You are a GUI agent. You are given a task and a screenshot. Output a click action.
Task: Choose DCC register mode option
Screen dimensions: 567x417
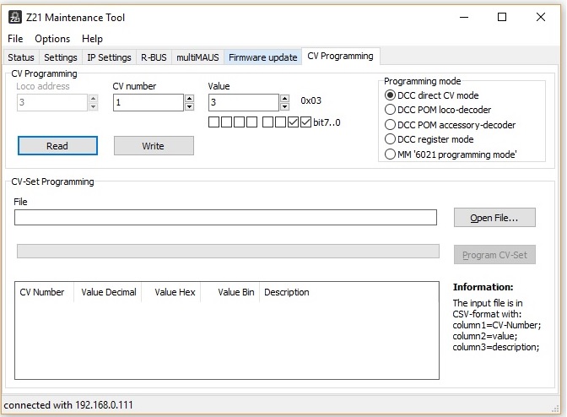[390, 139]
